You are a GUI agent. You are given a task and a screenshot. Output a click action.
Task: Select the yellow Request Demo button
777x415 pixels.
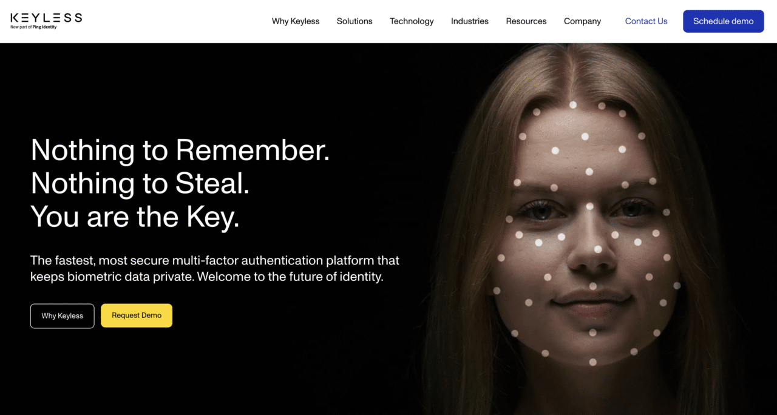pos(137,315)
